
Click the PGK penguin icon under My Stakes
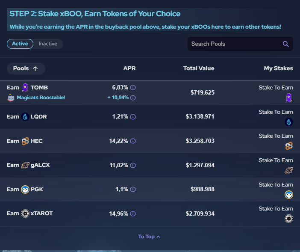(289, 195)
